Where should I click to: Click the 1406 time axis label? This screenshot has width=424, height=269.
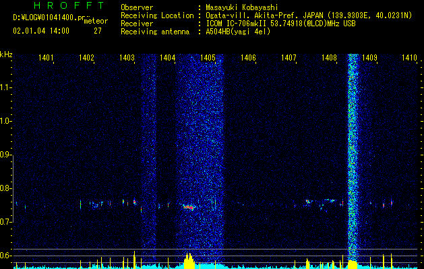coord(248,57)
